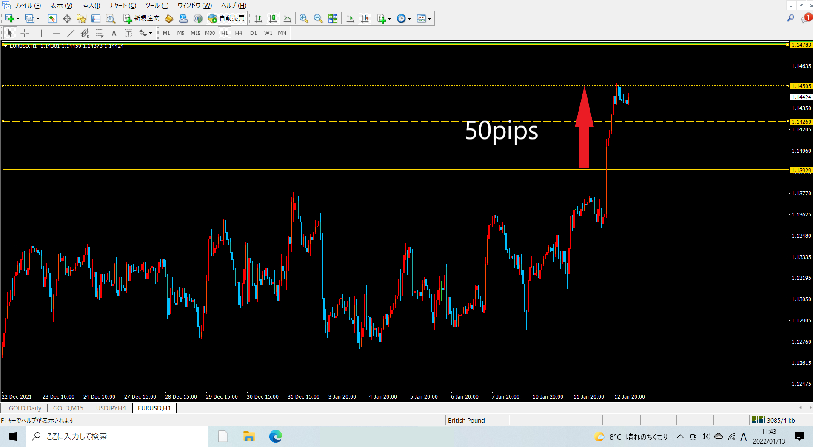Viewport: 813px width, 447px height.
Task: Click the 新規注文 new order button
Action: point(141,18)
